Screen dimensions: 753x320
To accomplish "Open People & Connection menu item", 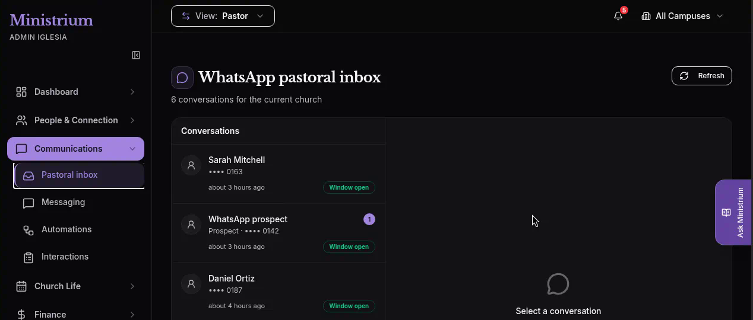I will coord(75,120).
